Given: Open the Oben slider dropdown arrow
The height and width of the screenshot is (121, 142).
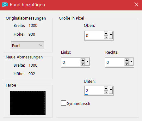Looking at the screenshot, I should coord(111,35).
